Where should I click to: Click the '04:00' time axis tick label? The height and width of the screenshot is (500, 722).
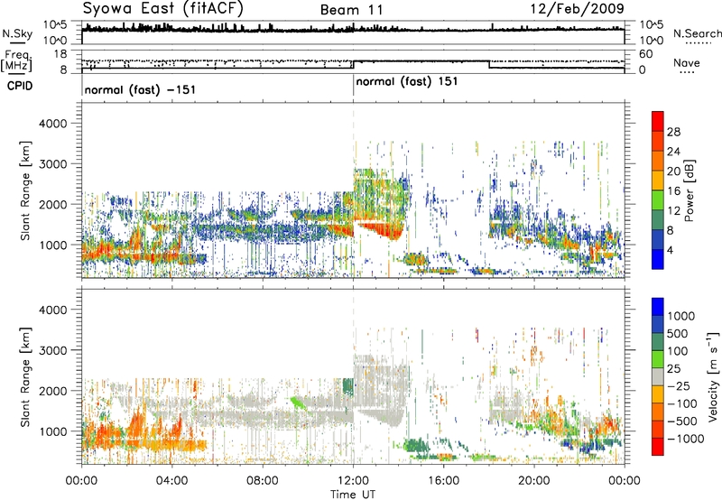point(172,481)
